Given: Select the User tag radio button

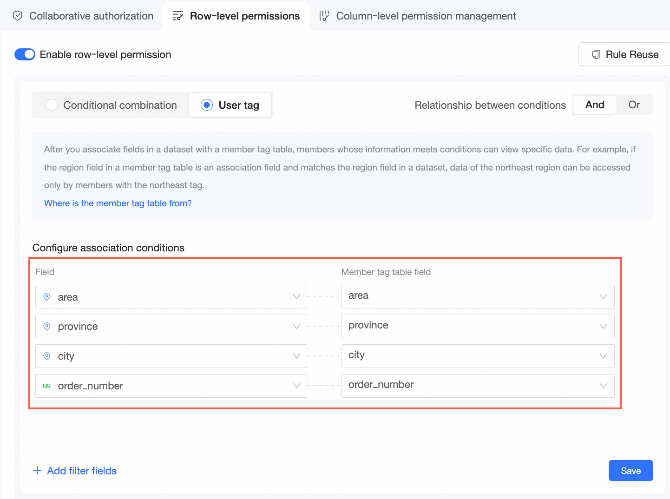Looking at the screenshot, I should 207,105.
